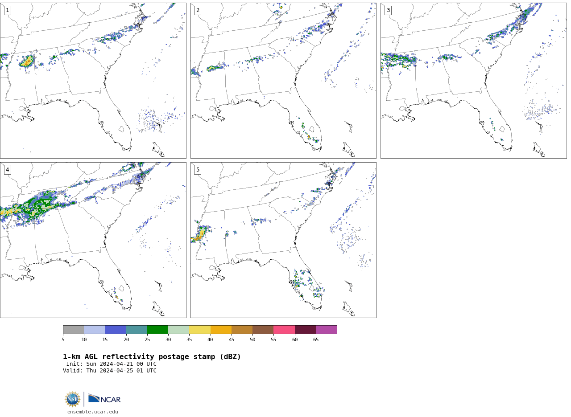The width and height of the screenshot is (571, 417).
Task: Open ensemble member 1 reflectivity map
Action: 93,81
